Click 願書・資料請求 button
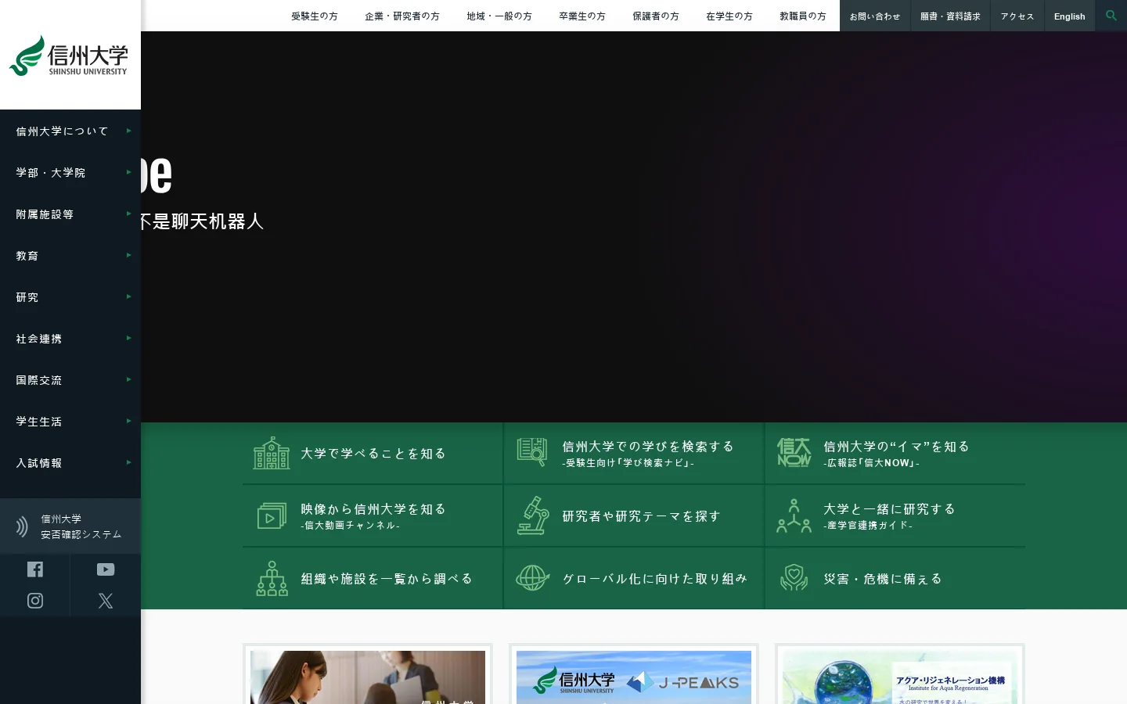Viewport: 1127px width, 704px height. pyautogui.click(x=950, y=16)
